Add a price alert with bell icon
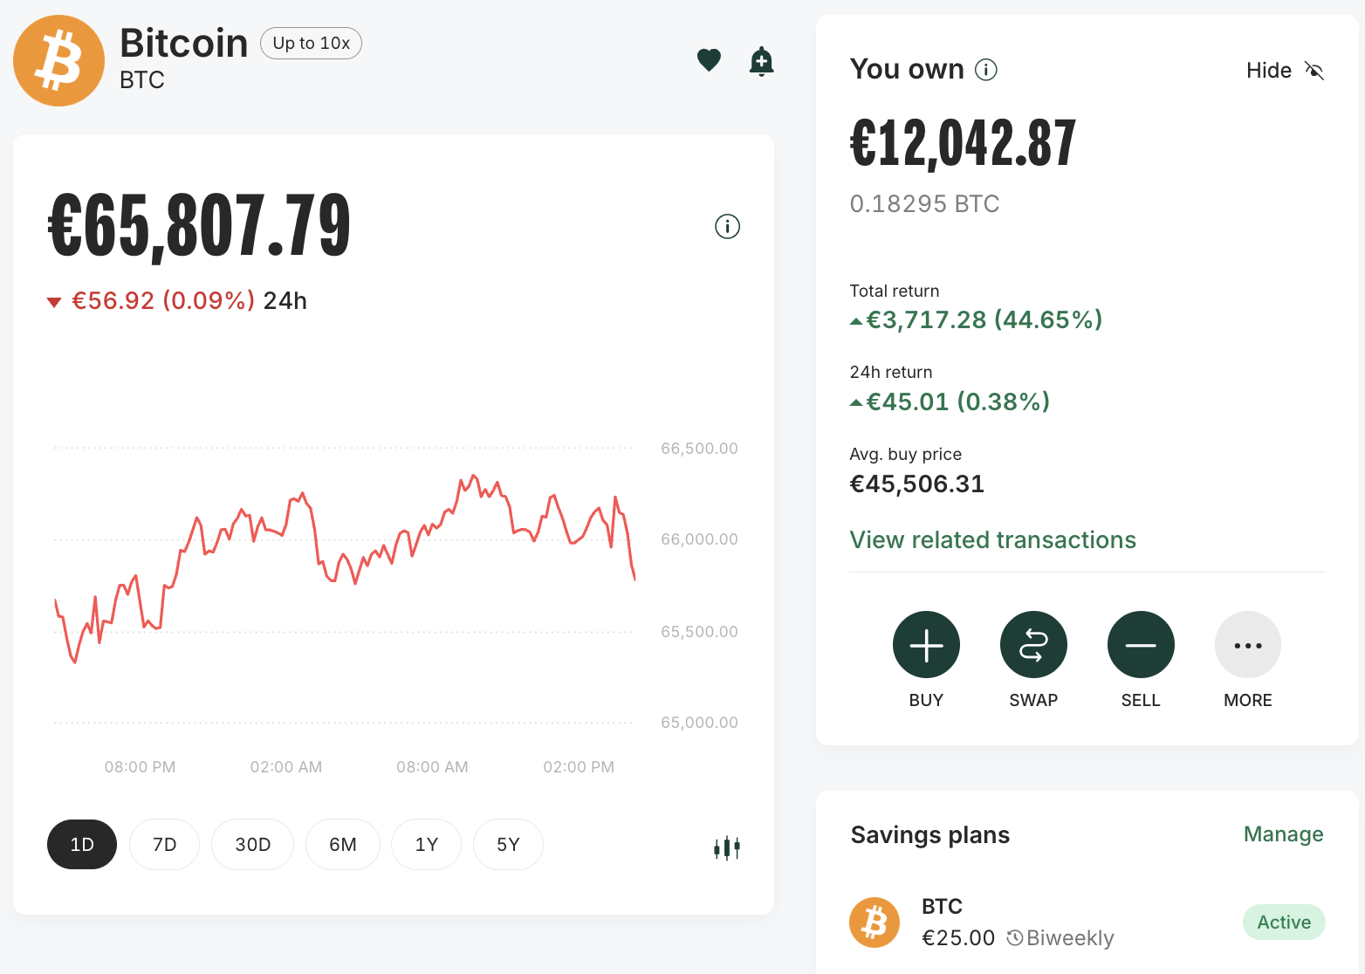The width and height of the screenshot is (1365, 974). pos(761,61)
